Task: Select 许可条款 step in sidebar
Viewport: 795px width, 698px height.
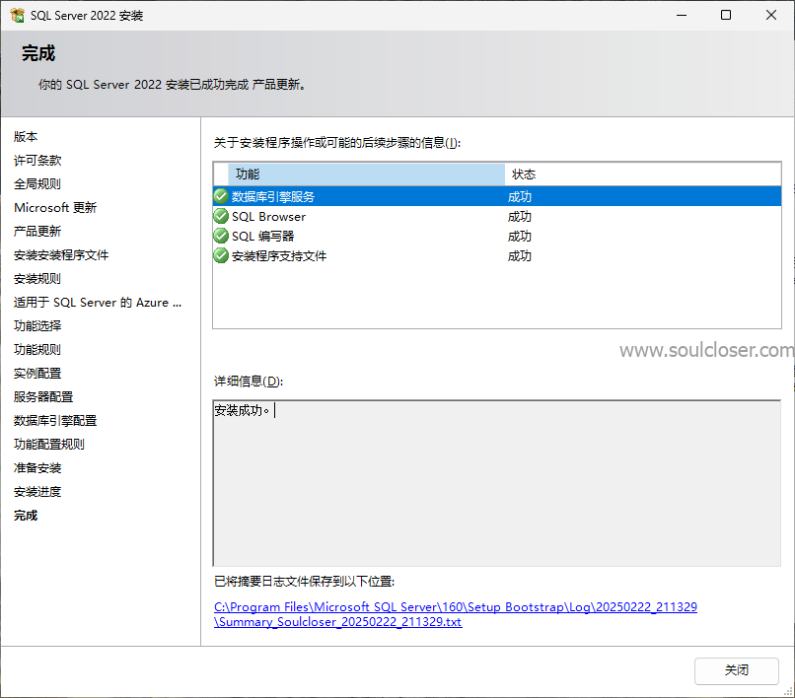Action: pos(37,161)
